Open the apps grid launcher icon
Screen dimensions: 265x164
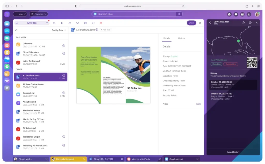click(x=7, y=14)
